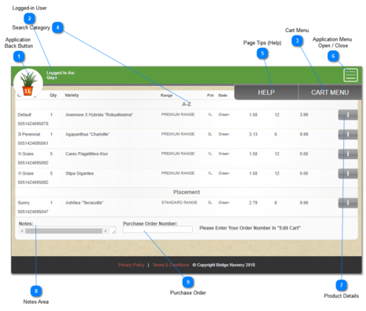Click the Placement category heading
This screenshot has height=311, width=366.
[x=187, y=192]
